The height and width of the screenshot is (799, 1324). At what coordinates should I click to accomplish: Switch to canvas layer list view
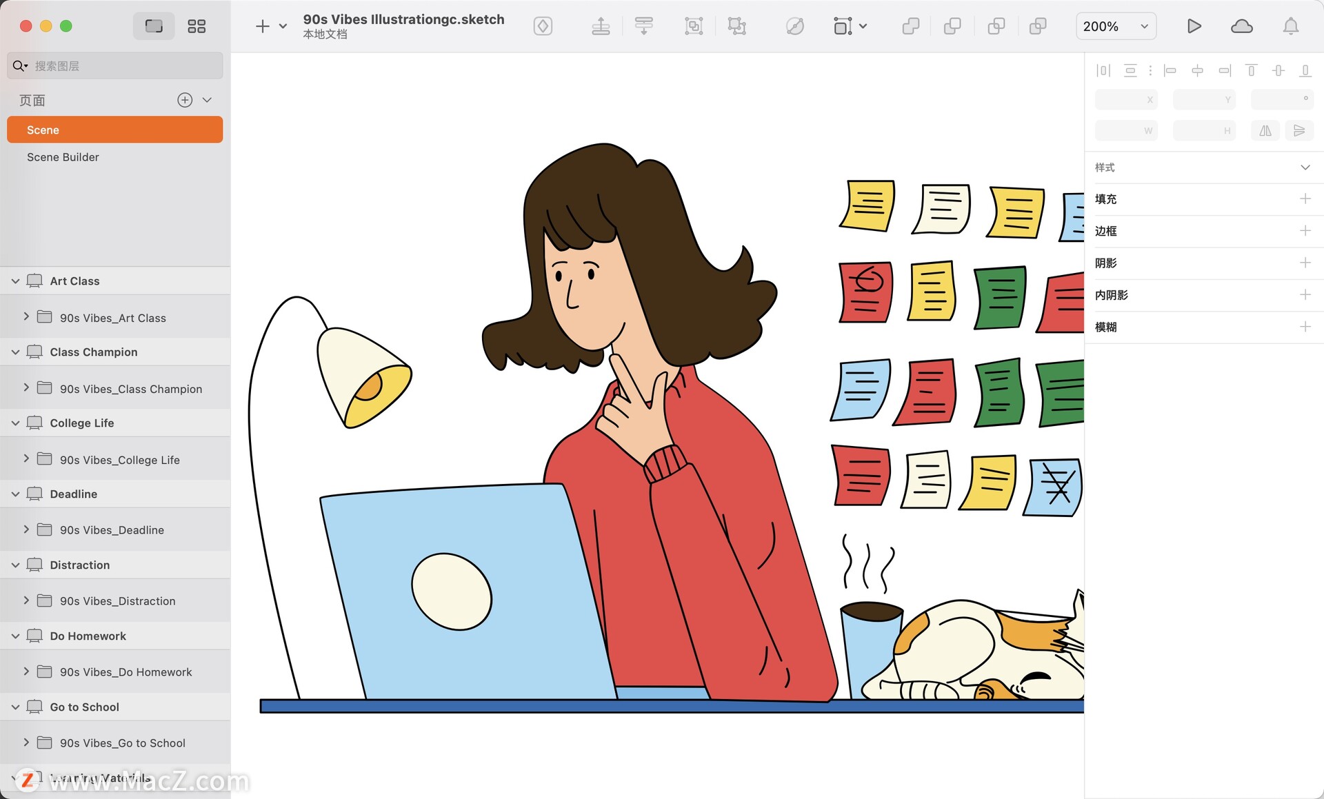154,26
